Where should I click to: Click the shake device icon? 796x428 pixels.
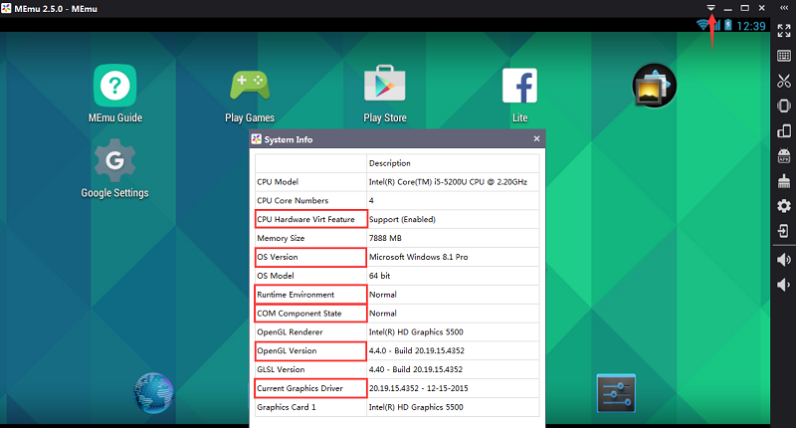click(x=783, y=107)
